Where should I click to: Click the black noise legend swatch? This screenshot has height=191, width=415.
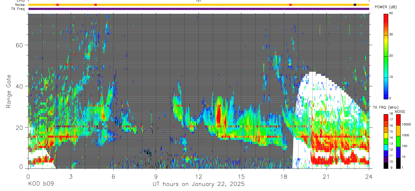click(x=398, y=163)
